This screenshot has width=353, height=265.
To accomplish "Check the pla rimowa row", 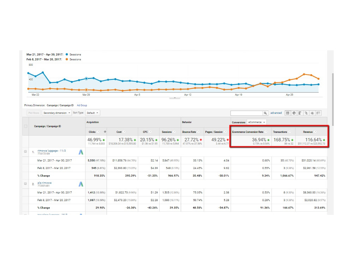I will pos(25,184).
